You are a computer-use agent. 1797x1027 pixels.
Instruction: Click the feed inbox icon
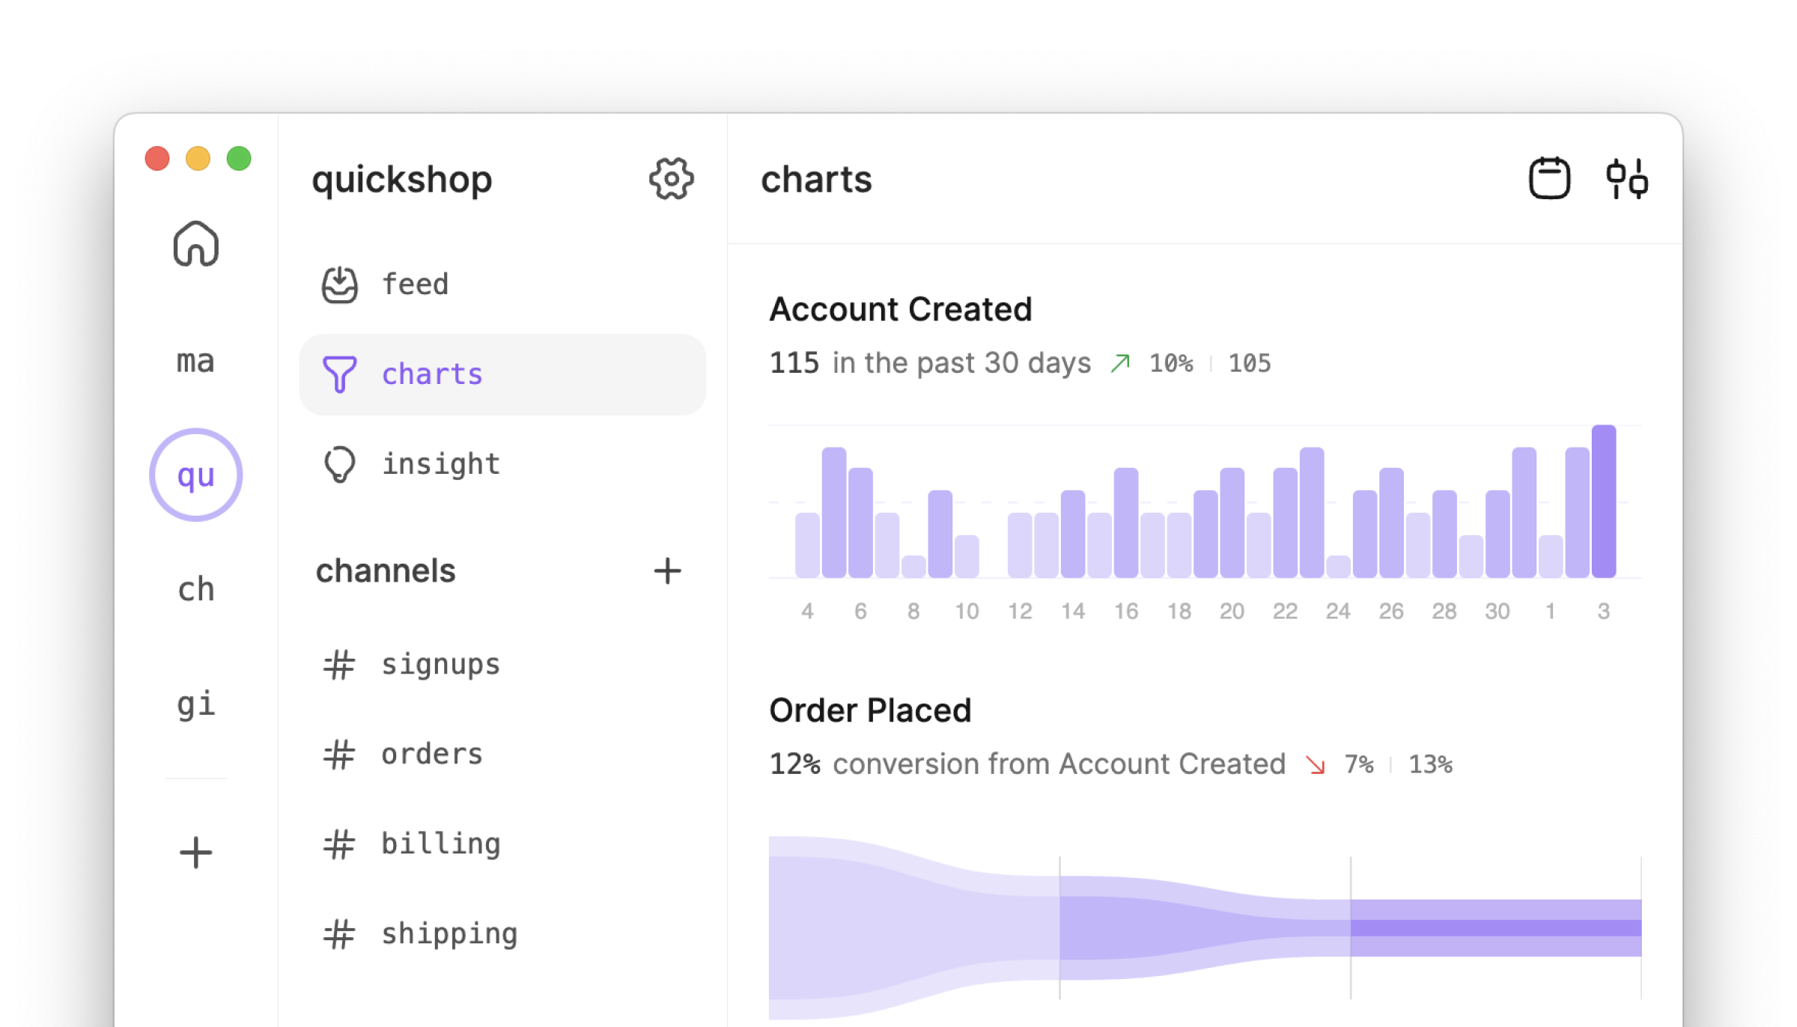tap(339, 284)
